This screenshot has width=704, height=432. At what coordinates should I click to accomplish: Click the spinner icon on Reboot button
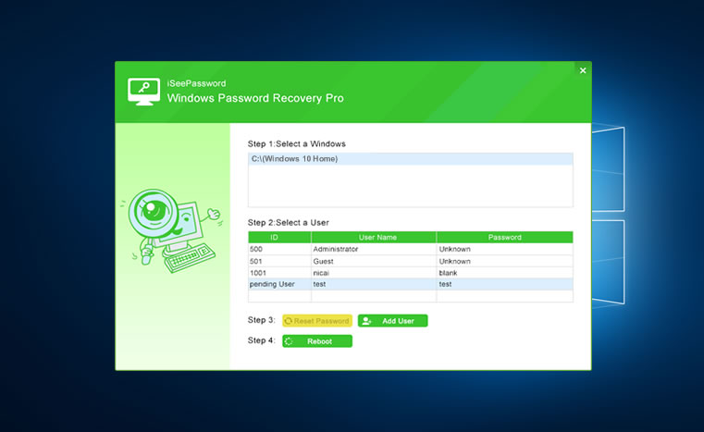[289, 341]
